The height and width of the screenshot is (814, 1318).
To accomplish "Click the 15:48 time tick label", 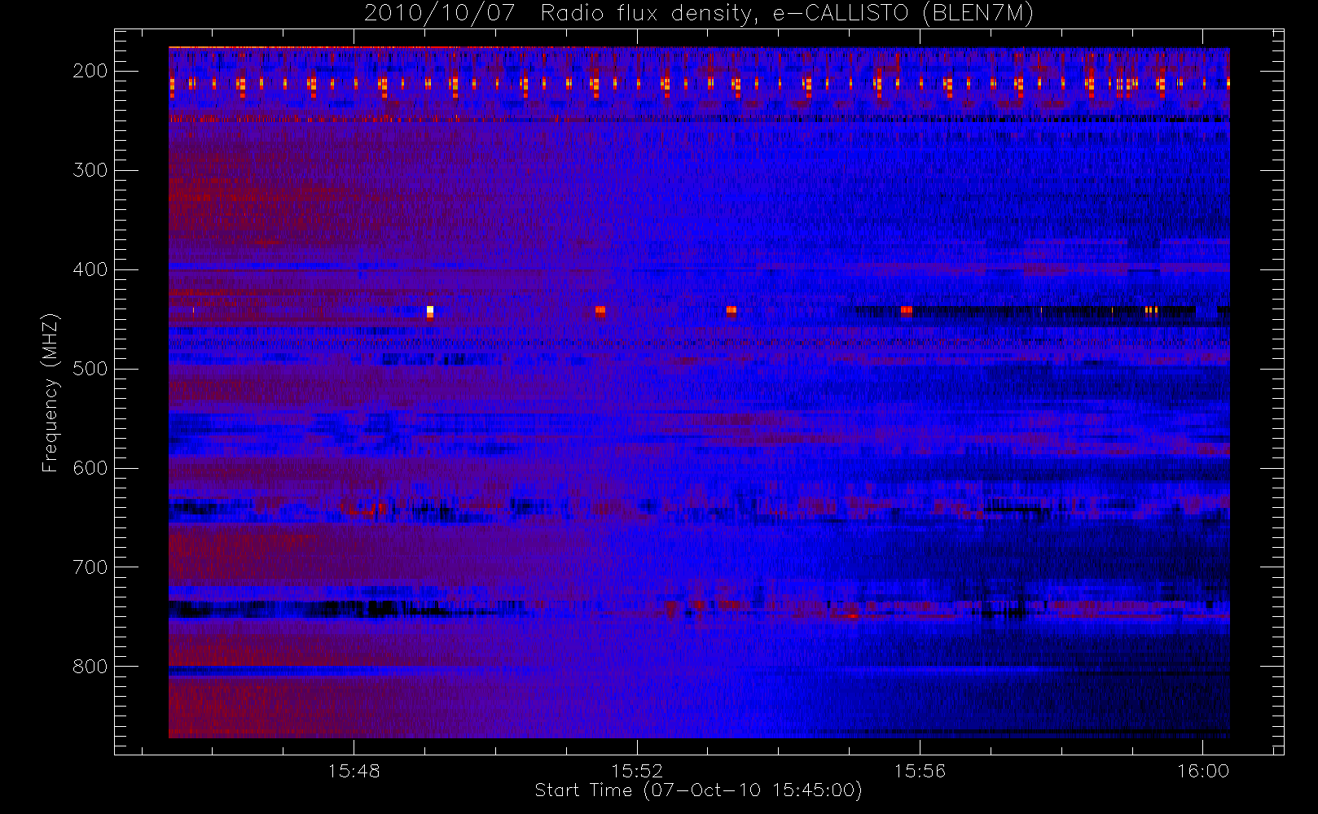I will pyautogui.click(x=354, y=771).
